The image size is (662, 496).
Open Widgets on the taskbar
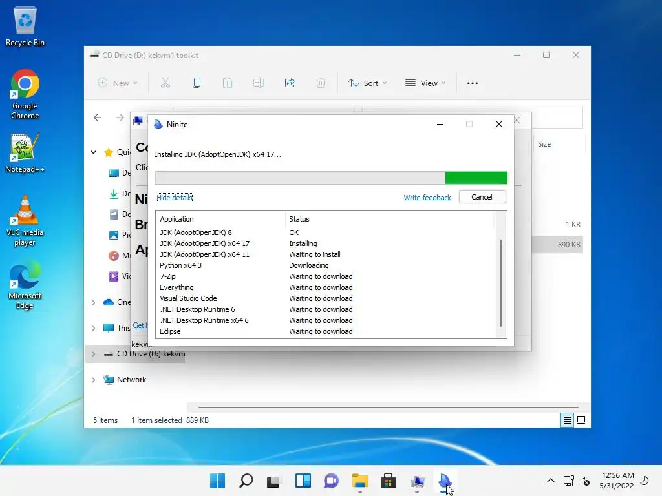303,480
